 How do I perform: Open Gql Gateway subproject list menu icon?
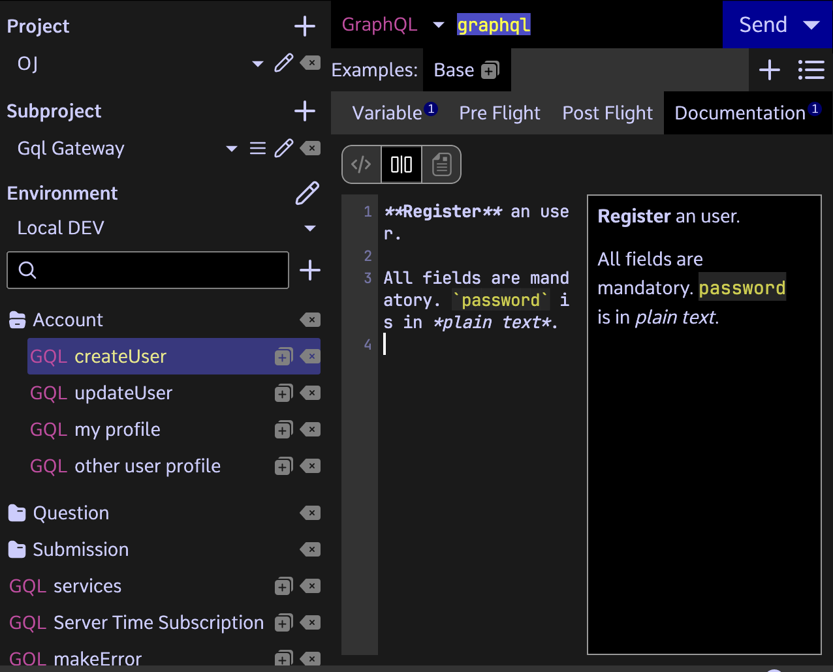(258, 149)
